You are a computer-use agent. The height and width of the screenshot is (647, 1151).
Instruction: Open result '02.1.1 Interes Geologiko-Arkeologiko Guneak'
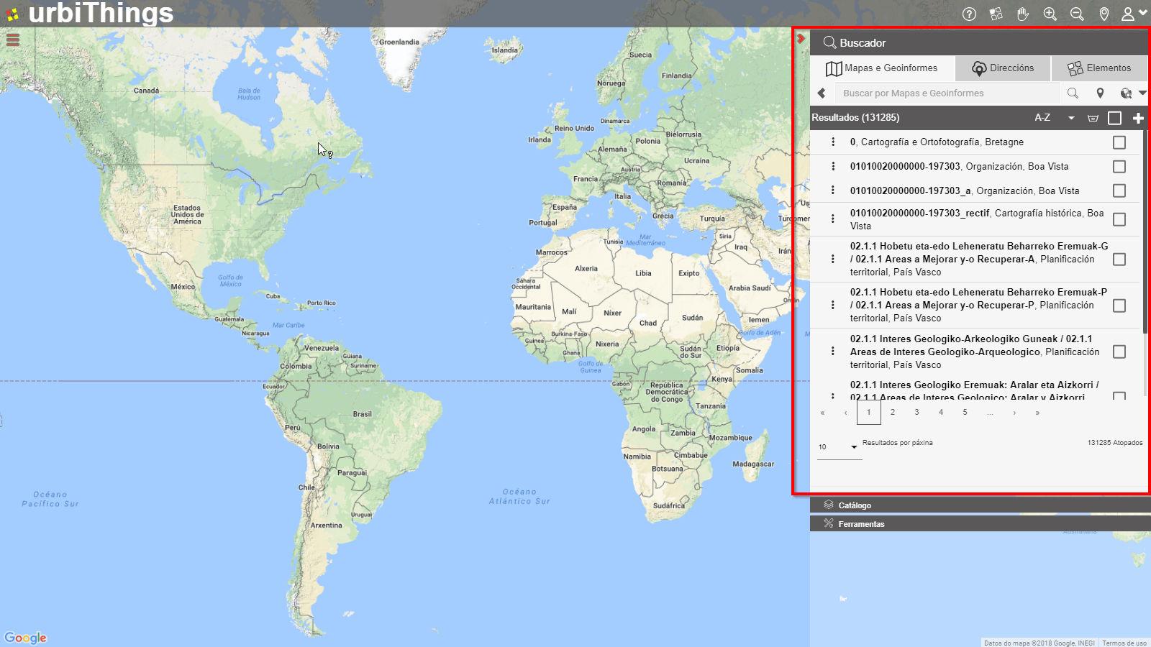[x=975, y=352]
